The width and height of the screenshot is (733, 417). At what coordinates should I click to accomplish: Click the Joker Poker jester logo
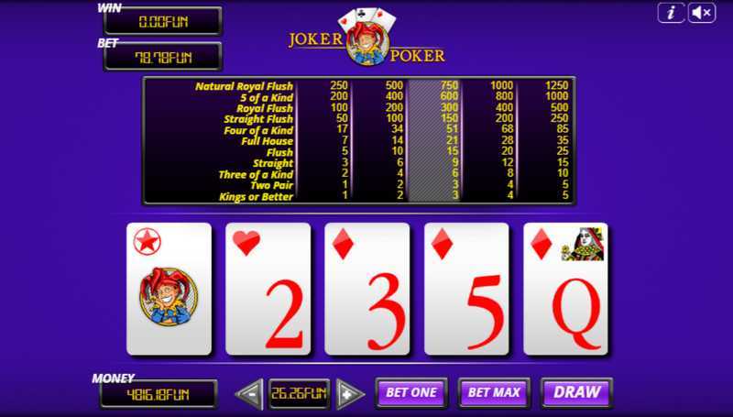(367, 38)
